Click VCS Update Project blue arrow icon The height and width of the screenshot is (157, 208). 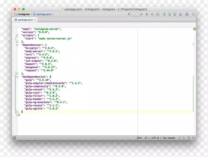point(164,14)
